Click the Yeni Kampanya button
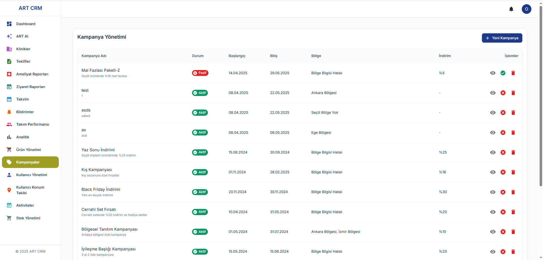Viewport: 543px width, 260px height. pos(502,38)
